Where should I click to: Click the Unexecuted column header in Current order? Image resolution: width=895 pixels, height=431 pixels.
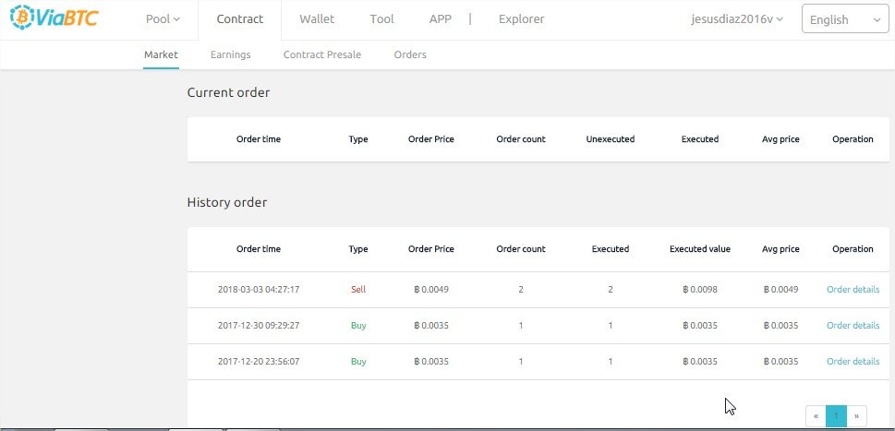tap(611, 139)
